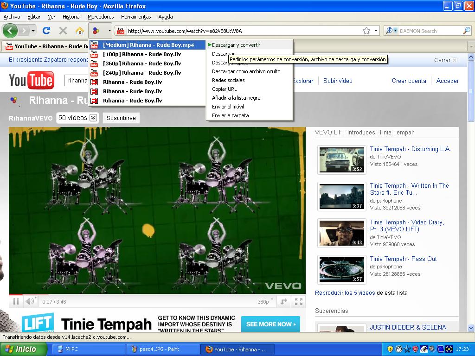
Task: Pause the video with the pause button
Action: [x=16, y=301]
